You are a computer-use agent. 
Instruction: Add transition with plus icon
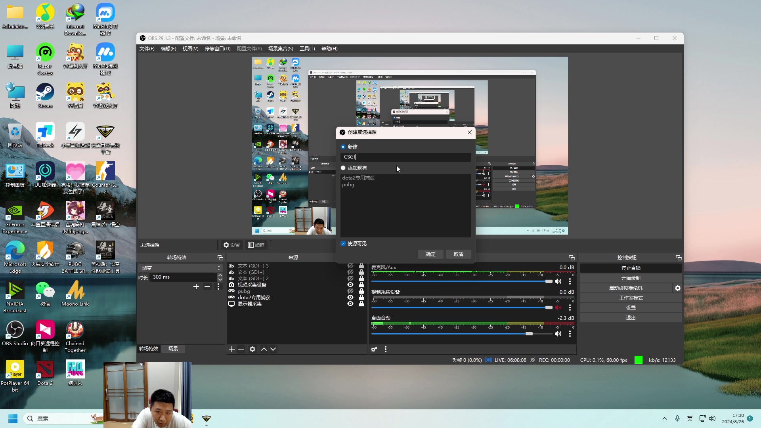[196, 287]
